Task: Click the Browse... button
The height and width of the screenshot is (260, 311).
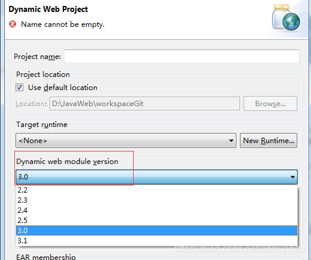Action: tap(270, 104)
